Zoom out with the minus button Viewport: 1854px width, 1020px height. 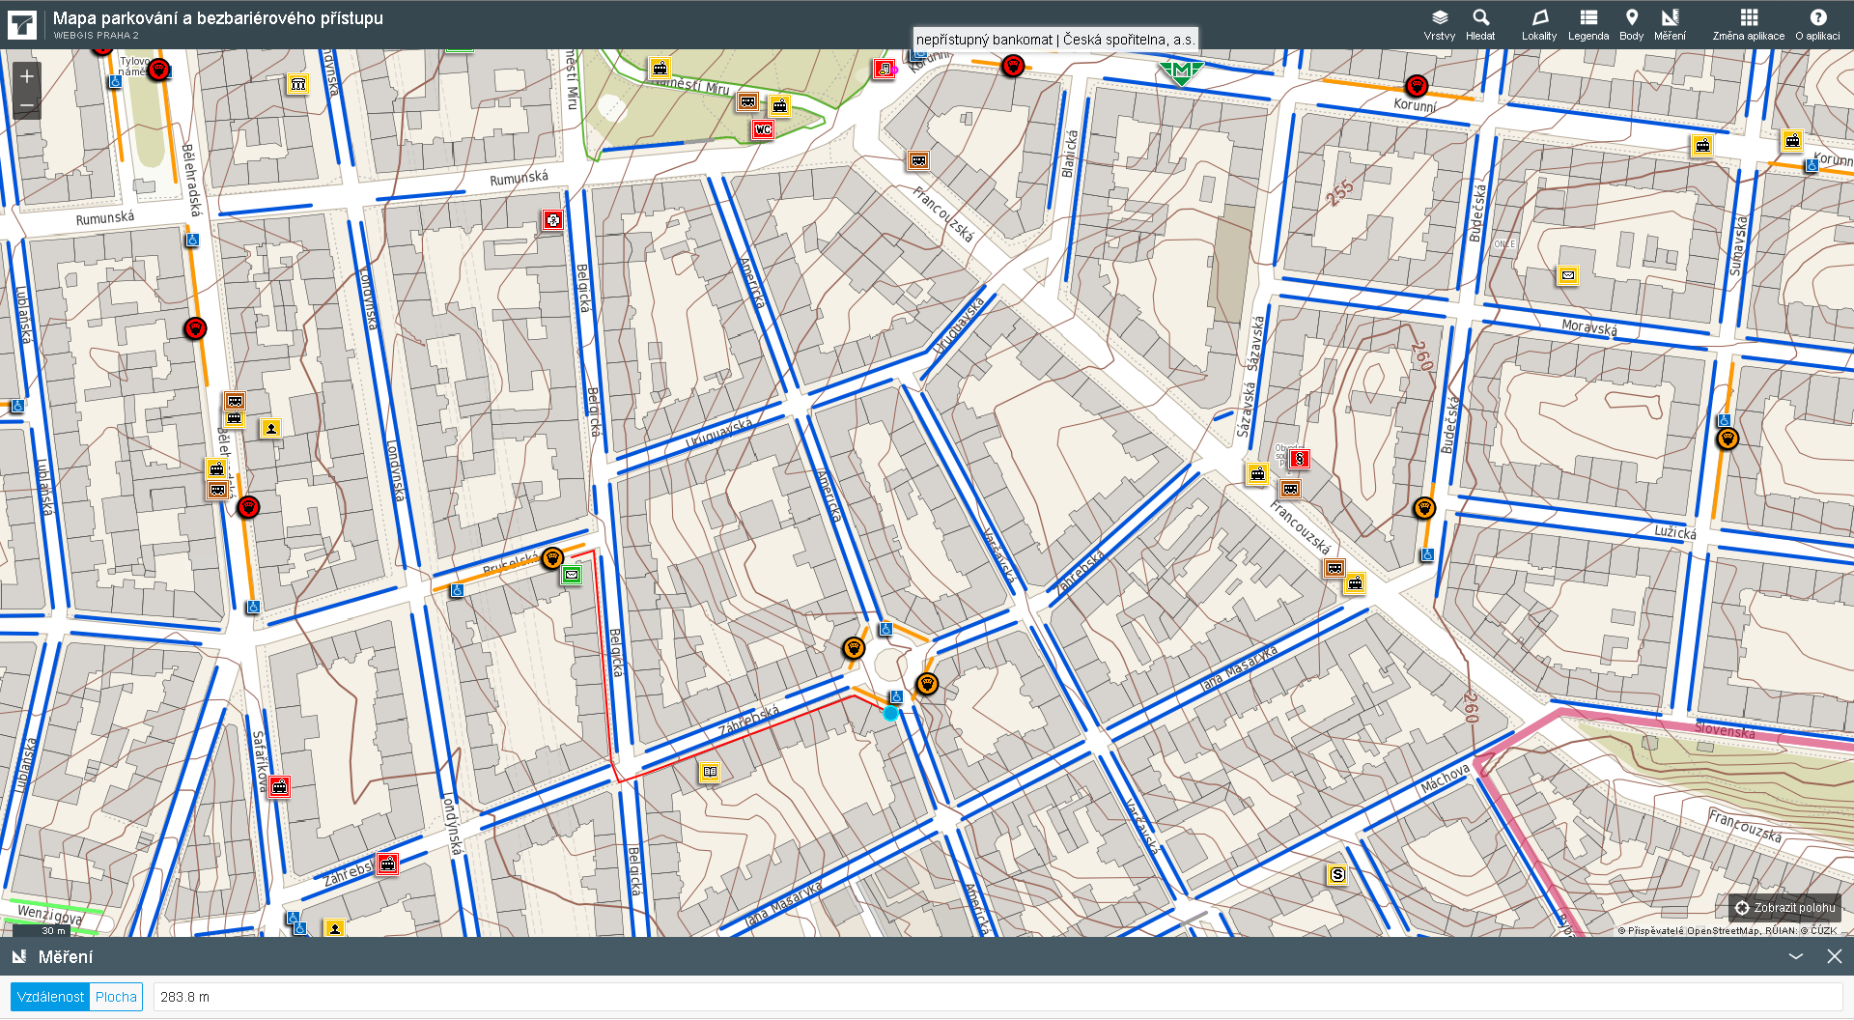(27, 104)
